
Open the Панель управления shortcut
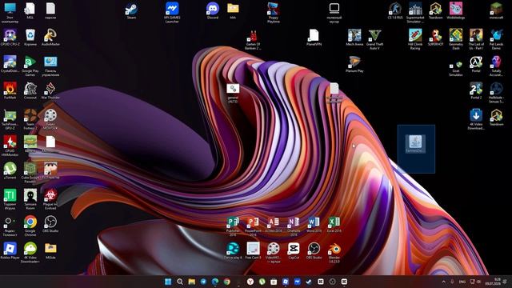[x=50, y=66]
